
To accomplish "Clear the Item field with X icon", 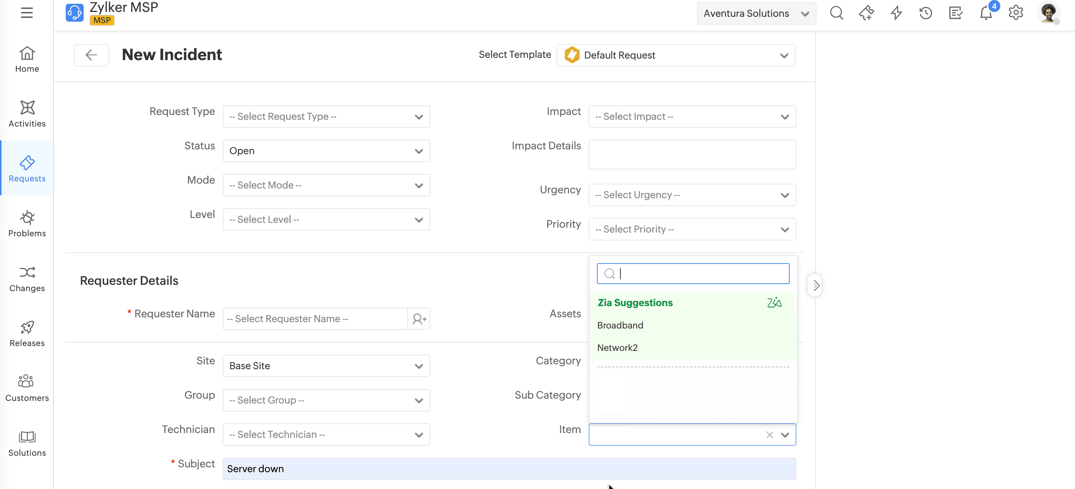I will click(769, 435).
